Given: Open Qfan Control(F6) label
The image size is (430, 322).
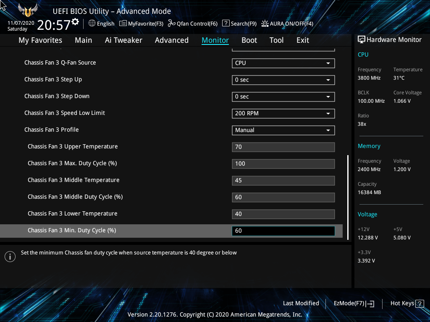Looking at the screenshot, I should (197, 24).
